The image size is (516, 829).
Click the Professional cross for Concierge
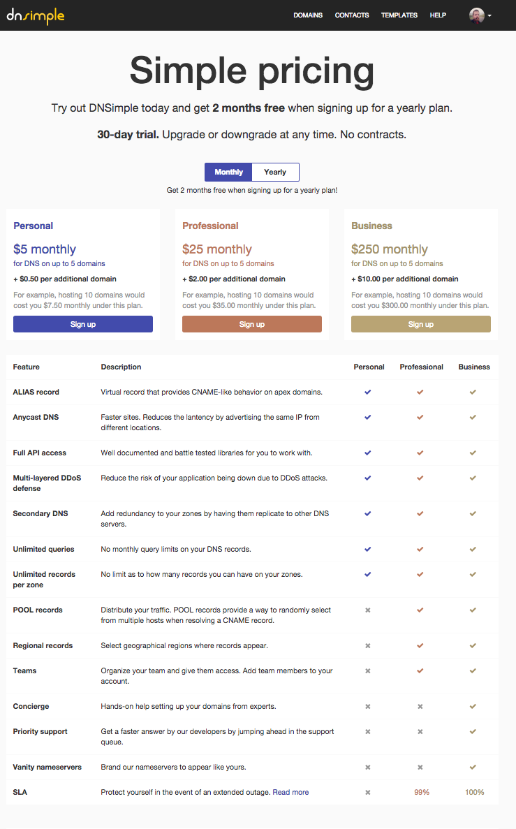tap(420, 706)
